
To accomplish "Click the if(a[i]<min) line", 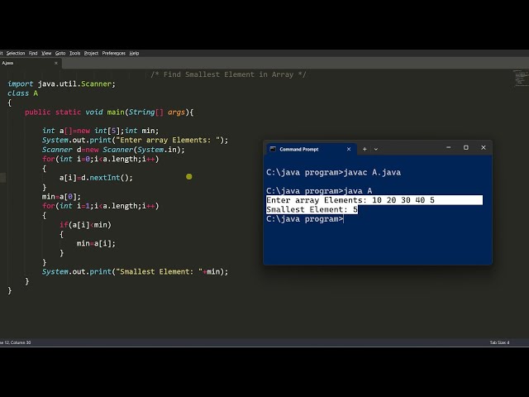I will 85,225.
